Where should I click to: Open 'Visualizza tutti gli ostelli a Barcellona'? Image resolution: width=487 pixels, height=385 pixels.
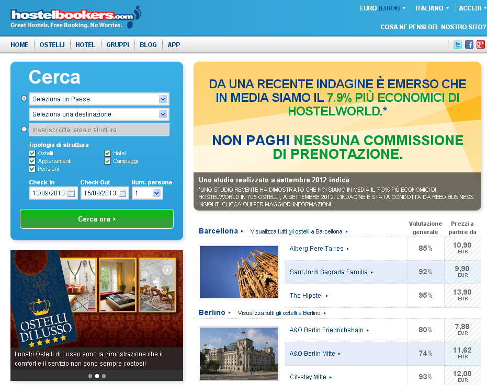pyautogui.click(x=299, y=231)
